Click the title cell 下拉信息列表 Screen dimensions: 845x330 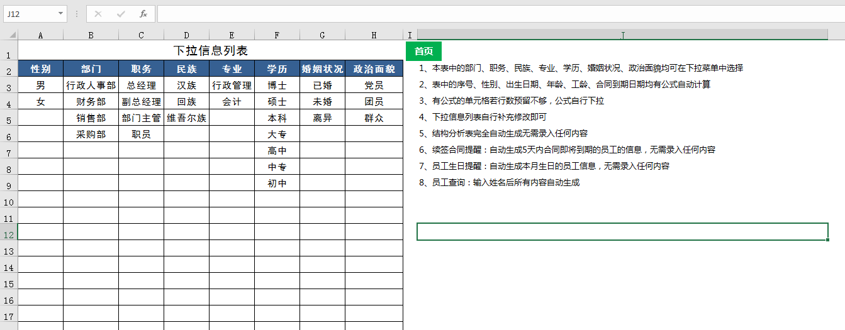click(211, 51)
